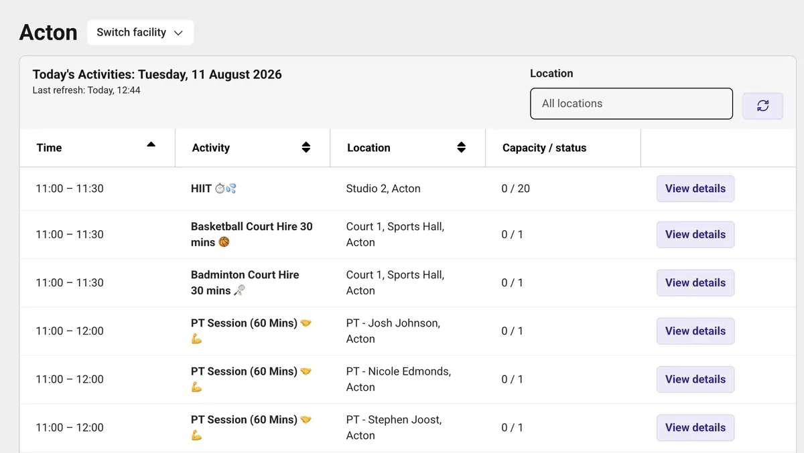Image resolution: width=804 pixels, height=453 pixels.
Task: Click PT - Stephen Joost, Acton cell
Action: coord(394,428)
